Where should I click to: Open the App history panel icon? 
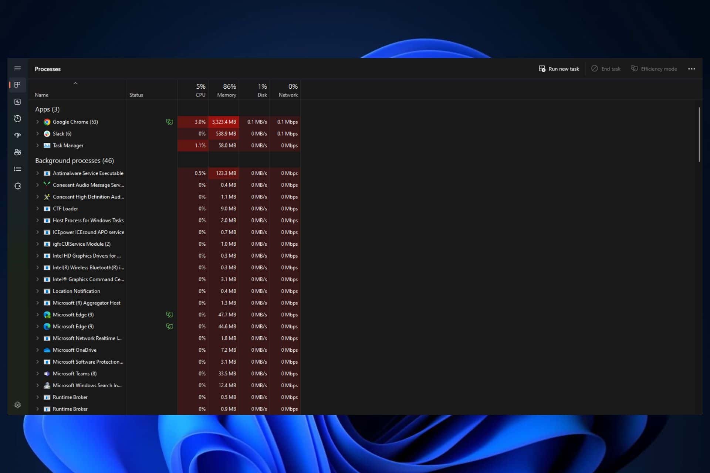tap(17, 118)
